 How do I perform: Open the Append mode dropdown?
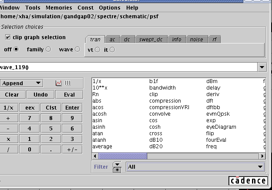(x=21, y=83)
